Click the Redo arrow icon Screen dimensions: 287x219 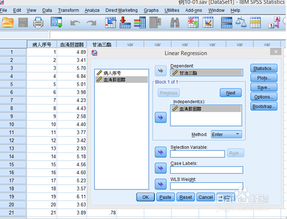(x=91, y=23)
